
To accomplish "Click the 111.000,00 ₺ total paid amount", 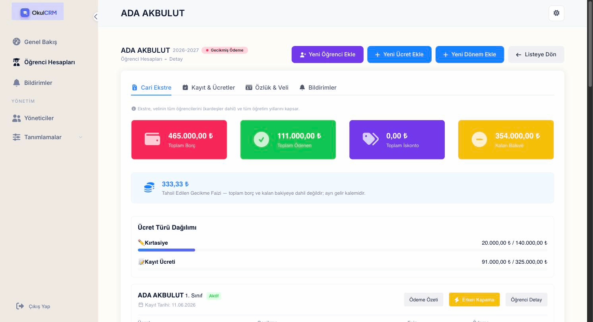I will coord(299,136).
